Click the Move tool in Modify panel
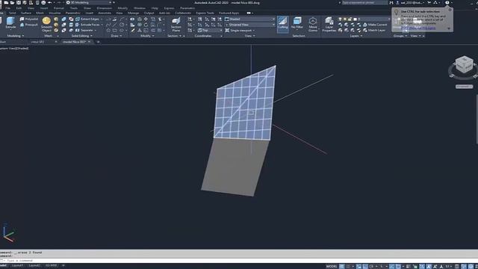Viewport: 478px width, 269px height. point(146,19)
